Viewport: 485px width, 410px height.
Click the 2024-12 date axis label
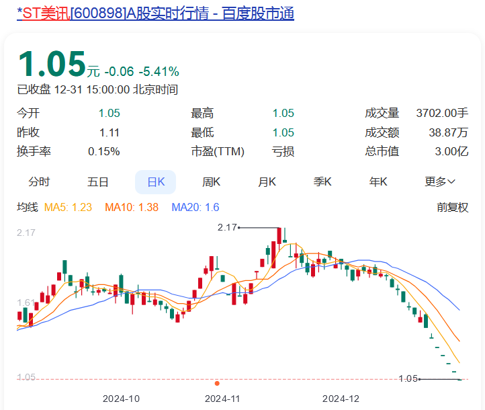tap(341, 399)
